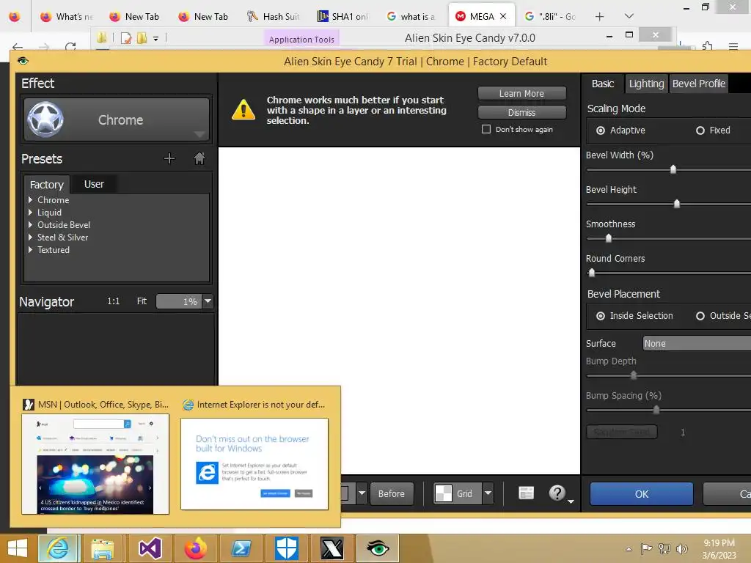Click the home icon beside Presets
The height and width of the screenshot is (563, 751).
click(x=199, y=158)
